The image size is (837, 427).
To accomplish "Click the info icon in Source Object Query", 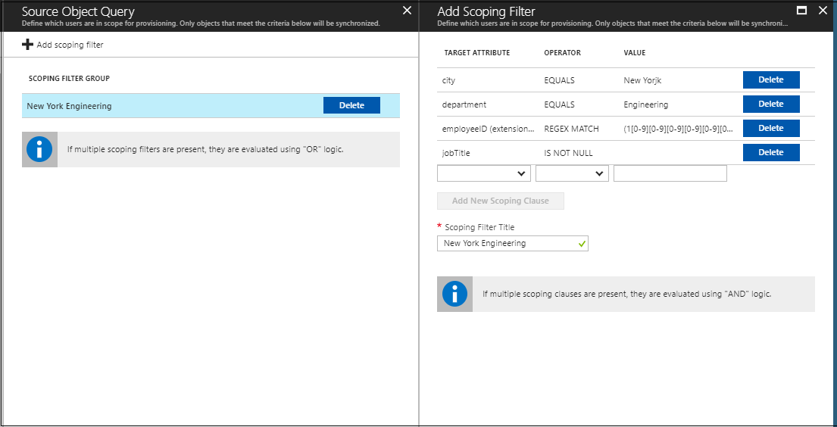I will pyautogui.click(x=39, y=149).
